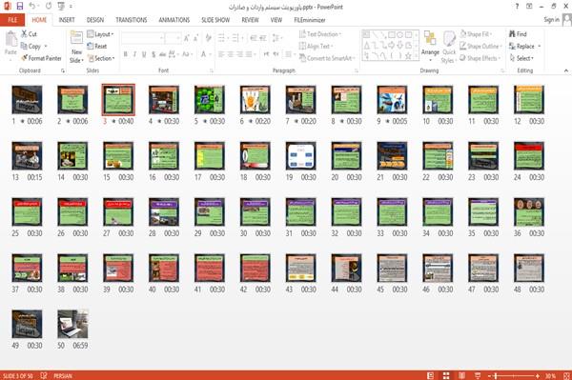Toggle Bold formatting button
572x380 pixels.
coord(125,54)
